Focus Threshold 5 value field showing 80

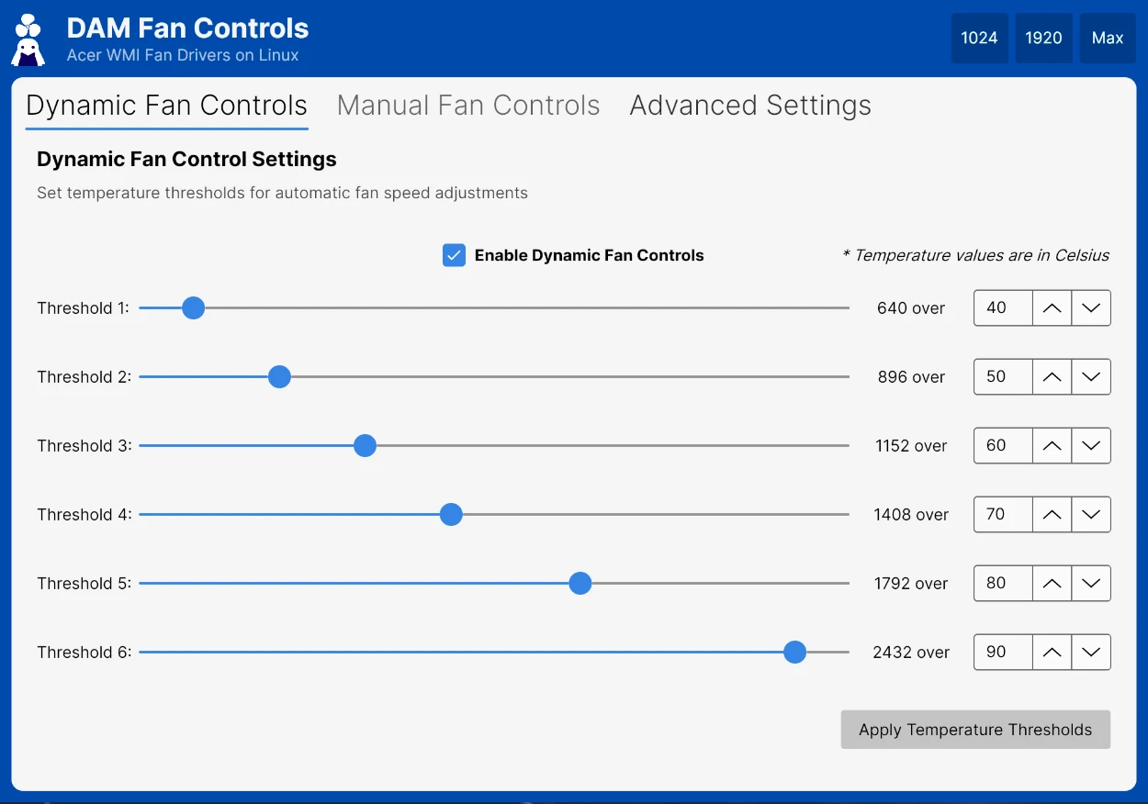coord(1004,584)
